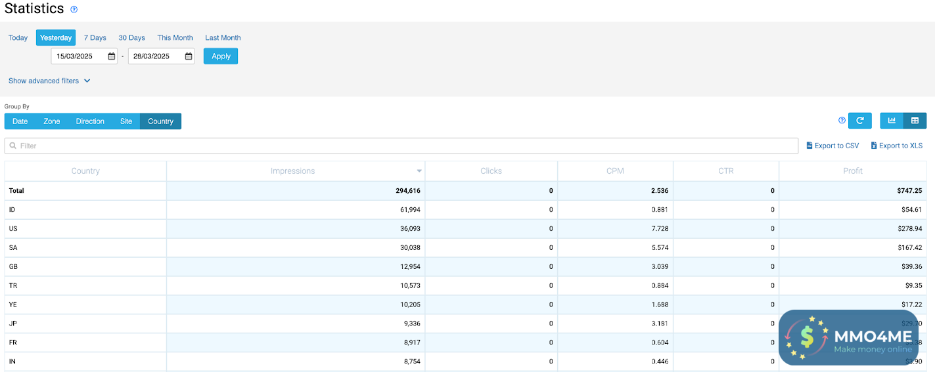The width and height of the screenshot is (935, 372).
Task: Click the help icon beside Statistics title
Action: (74, 10)
